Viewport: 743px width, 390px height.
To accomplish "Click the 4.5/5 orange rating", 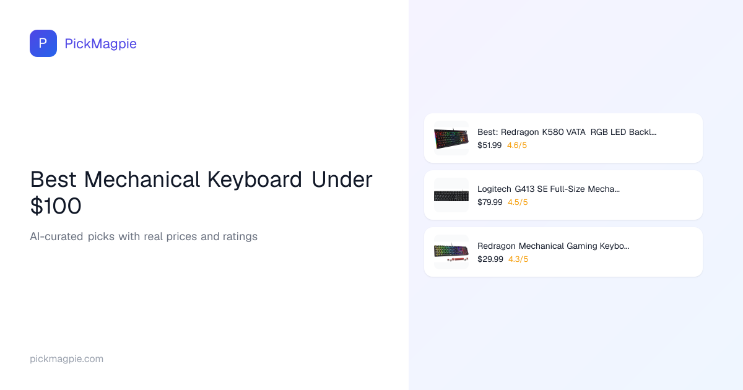I will tap(518, 202).
